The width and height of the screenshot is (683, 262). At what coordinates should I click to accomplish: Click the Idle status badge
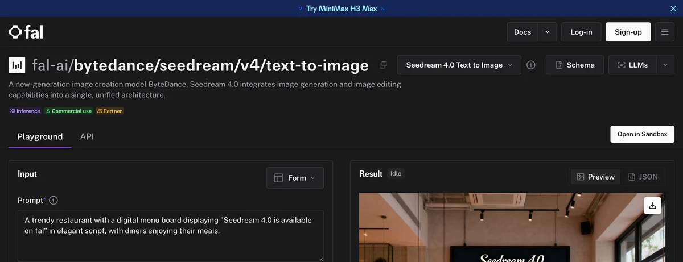click(396, 174)
